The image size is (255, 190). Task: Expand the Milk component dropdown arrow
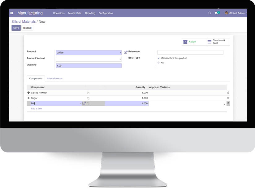point(80,104)
